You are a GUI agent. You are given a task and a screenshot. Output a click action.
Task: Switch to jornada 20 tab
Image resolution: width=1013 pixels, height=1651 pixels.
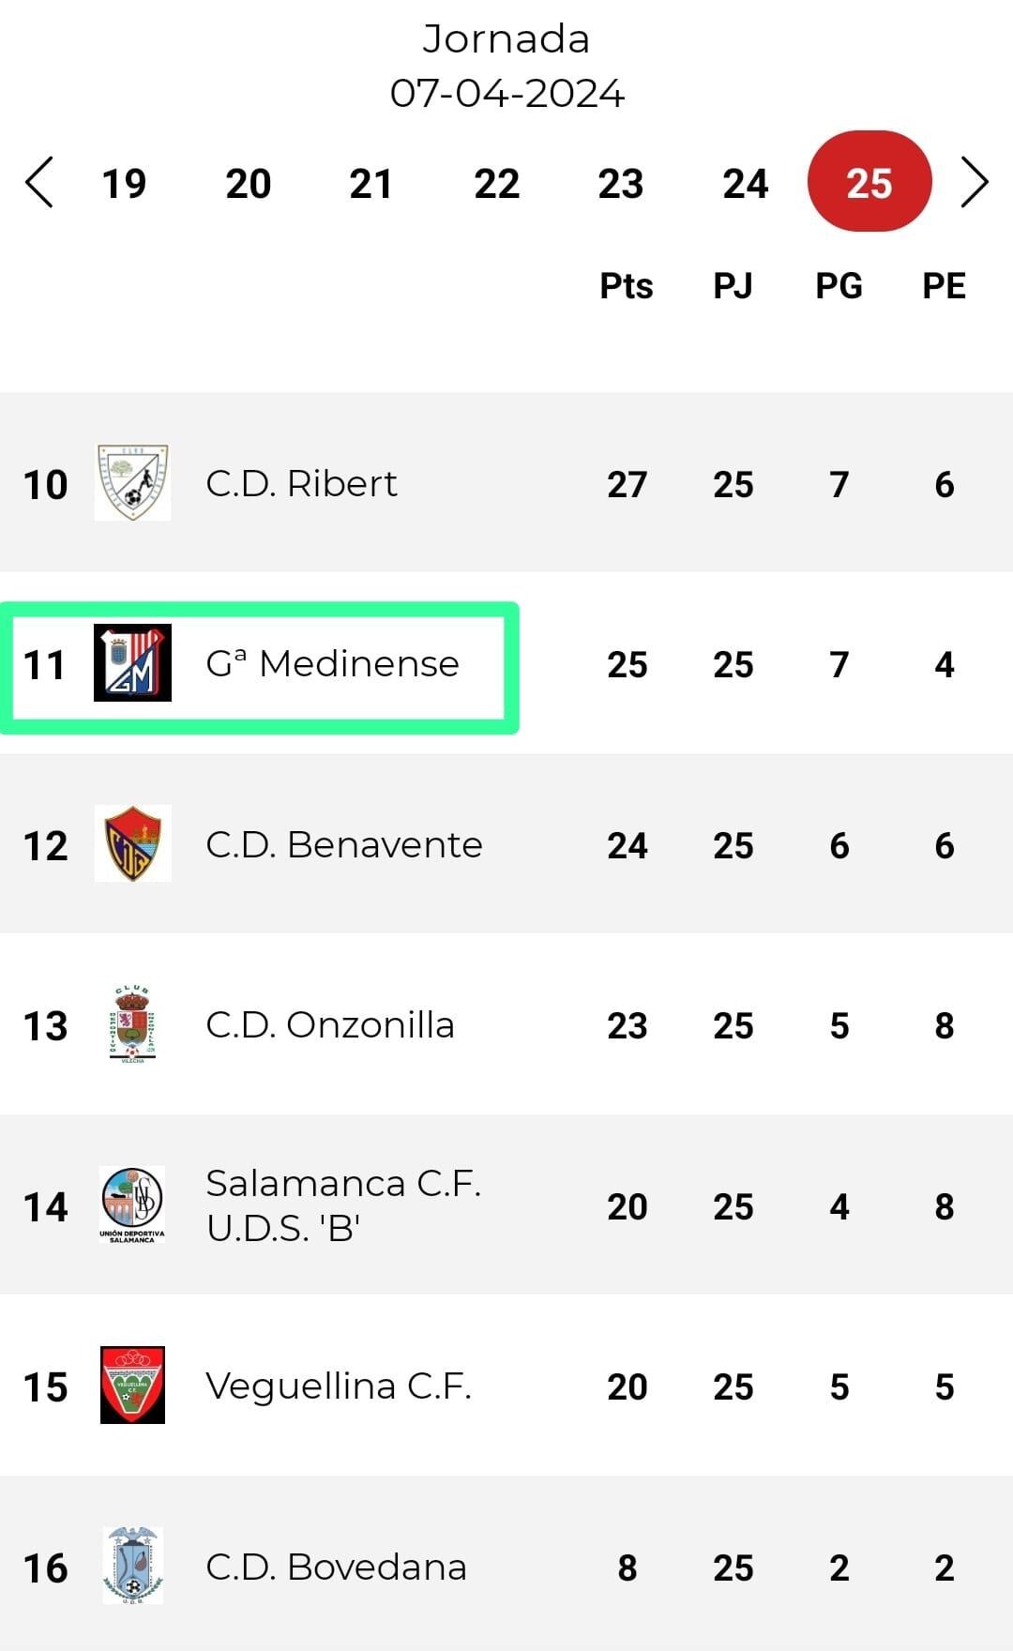248,183
